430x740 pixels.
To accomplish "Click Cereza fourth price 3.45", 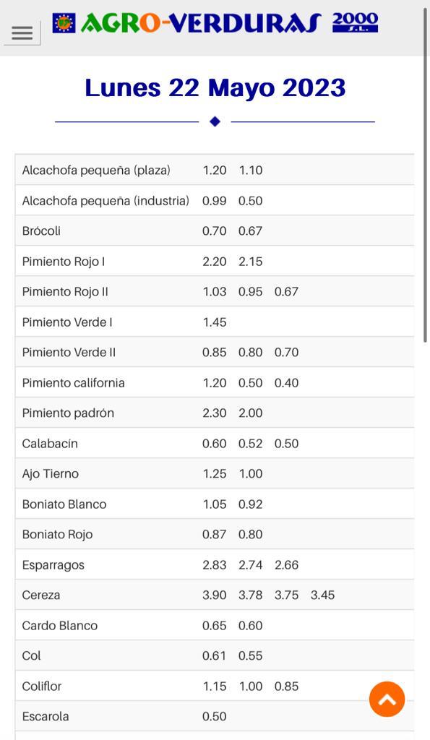I will click(322, 595).
